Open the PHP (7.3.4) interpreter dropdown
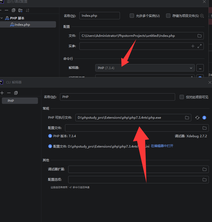212x222 pixels. coord(145,68)
